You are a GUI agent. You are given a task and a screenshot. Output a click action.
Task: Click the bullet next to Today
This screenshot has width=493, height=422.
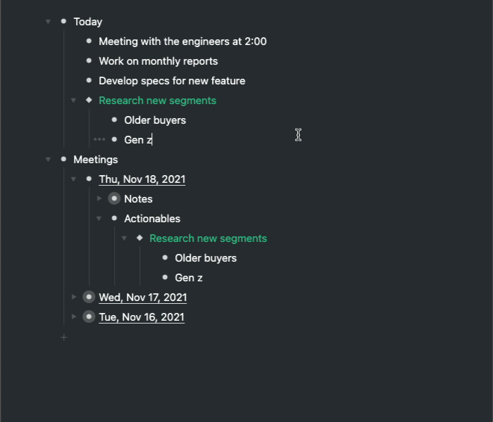coord(63,22)
